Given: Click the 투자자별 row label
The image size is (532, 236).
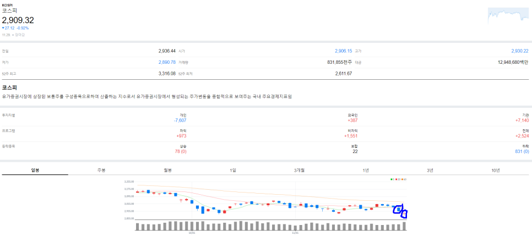Looking at the screenshot, I should [x=8, y=116].
